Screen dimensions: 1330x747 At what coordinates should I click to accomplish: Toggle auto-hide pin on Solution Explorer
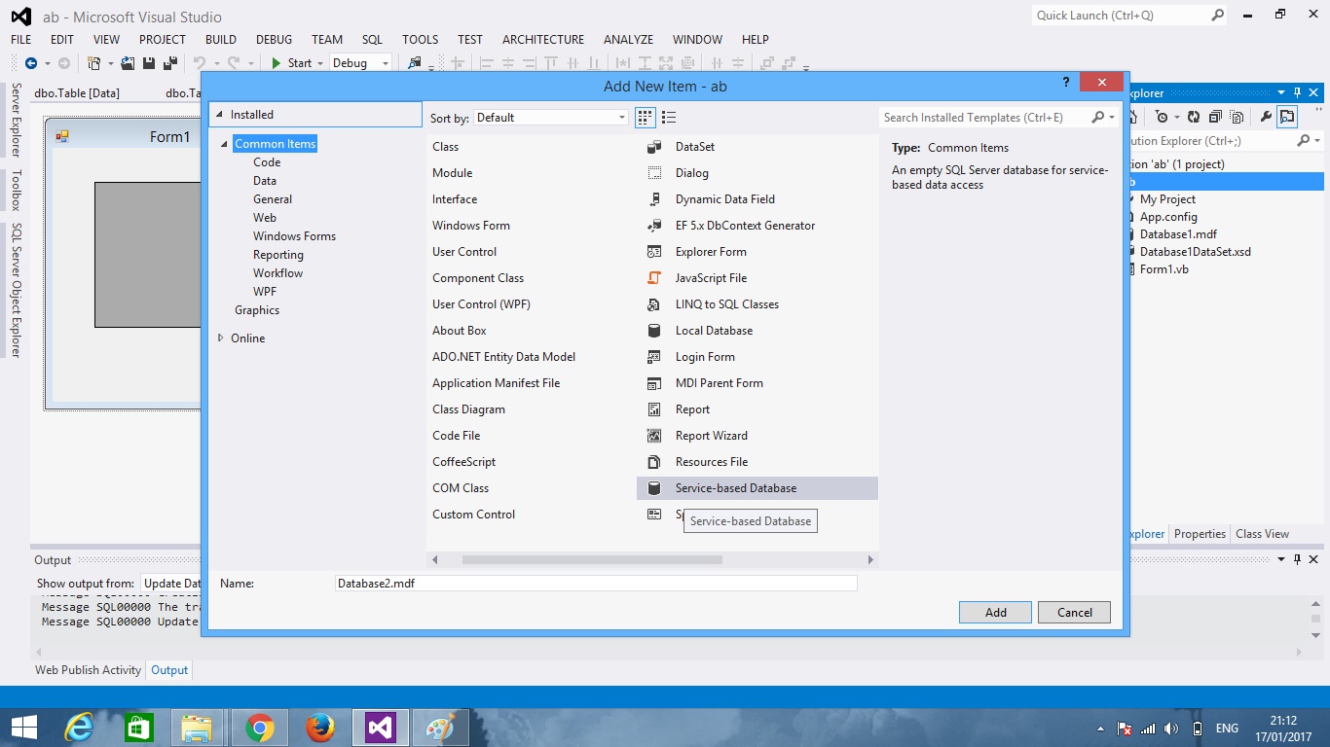(x=1298, y=92)
